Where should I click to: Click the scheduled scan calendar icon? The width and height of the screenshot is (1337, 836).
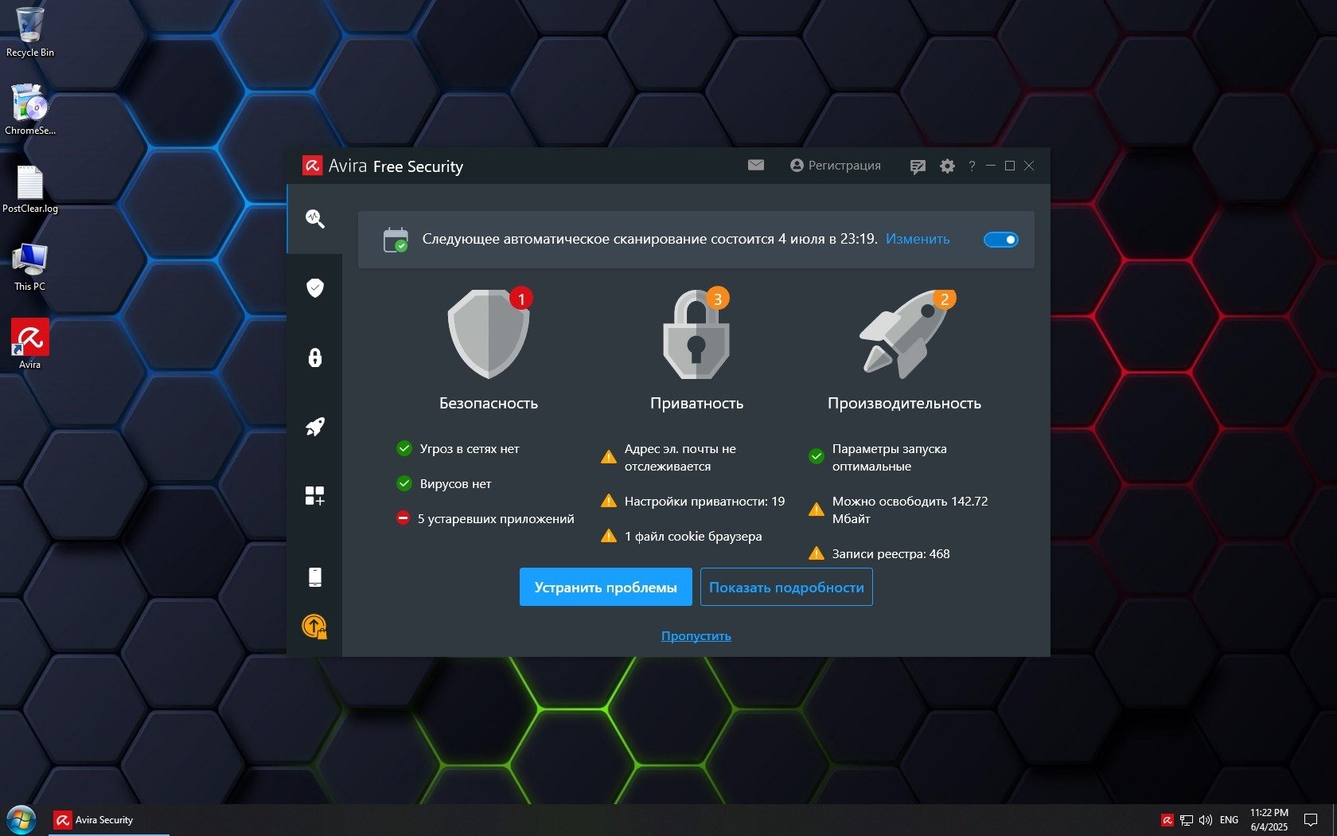[396, 240]
